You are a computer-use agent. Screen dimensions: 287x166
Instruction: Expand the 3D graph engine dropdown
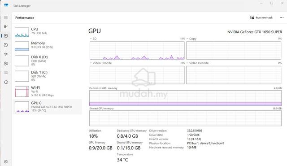tap(93, 39)
